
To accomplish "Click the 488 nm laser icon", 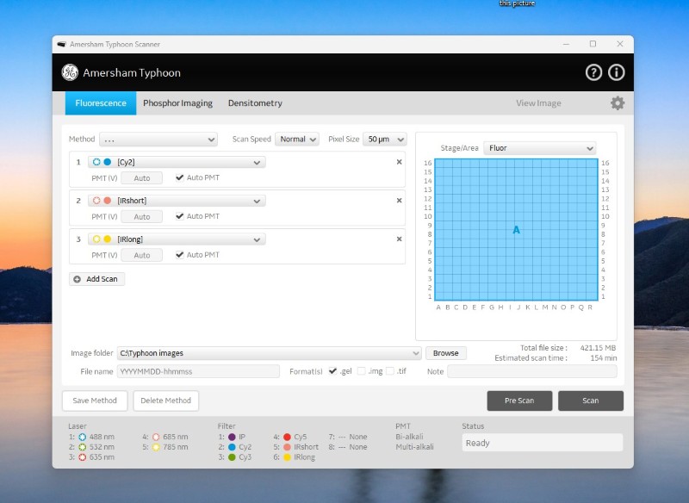I will tap(82, 437).
